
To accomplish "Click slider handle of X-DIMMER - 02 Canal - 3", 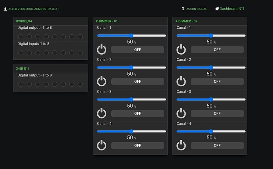I will click(x=211, y=100).
